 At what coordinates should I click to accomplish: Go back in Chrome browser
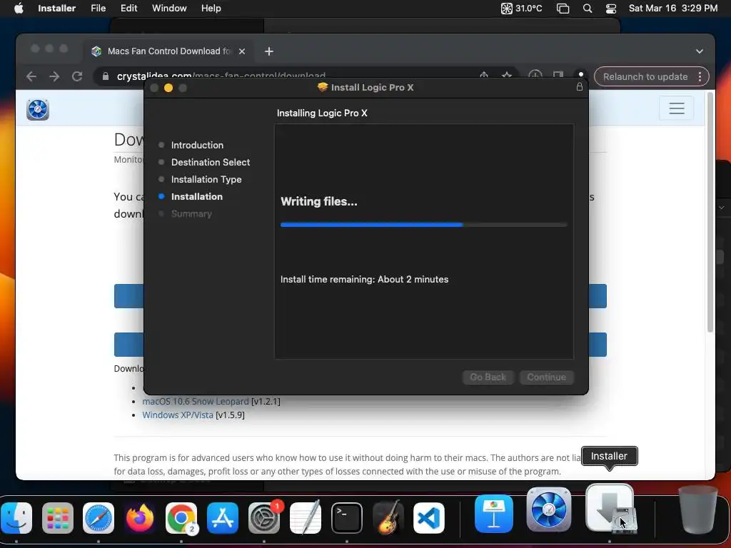point(31,76)
